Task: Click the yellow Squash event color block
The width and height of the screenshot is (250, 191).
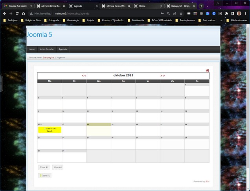Action: pyautogui.click(x=50, y=130)
